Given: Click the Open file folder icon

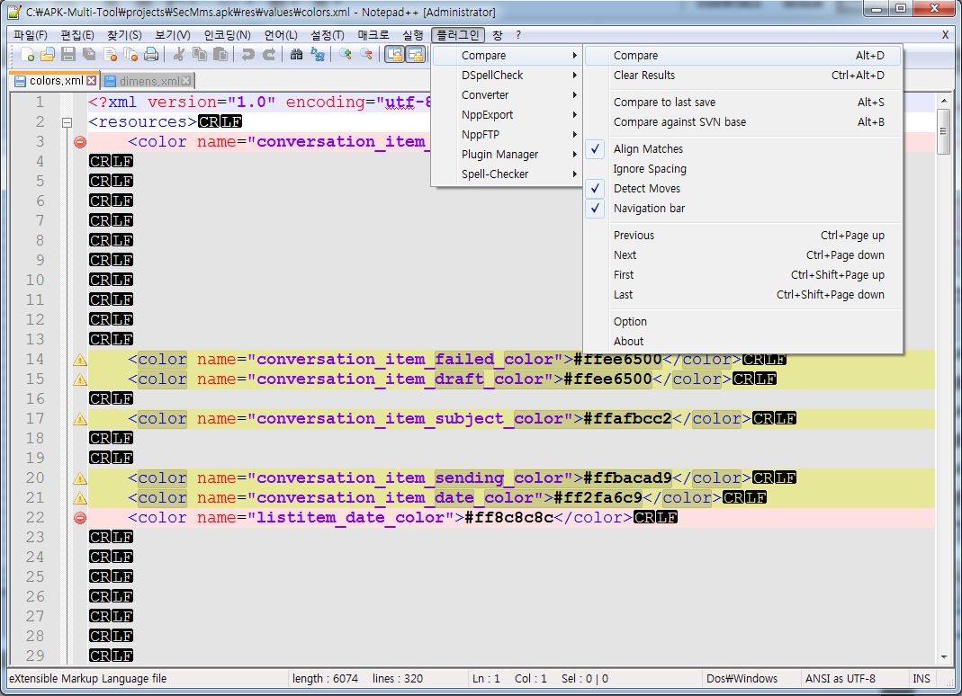Looking at the screenshot, I should coord(48,55).
